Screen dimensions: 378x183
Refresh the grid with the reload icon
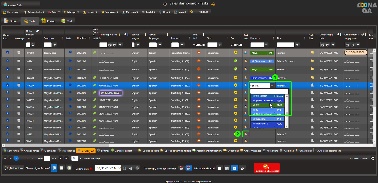click(373, 159)
